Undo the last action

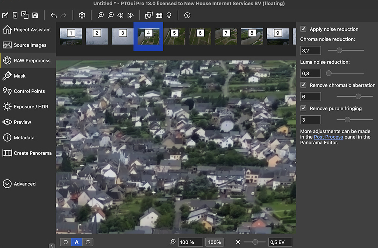pyautogui.click(x=54, y=15)
